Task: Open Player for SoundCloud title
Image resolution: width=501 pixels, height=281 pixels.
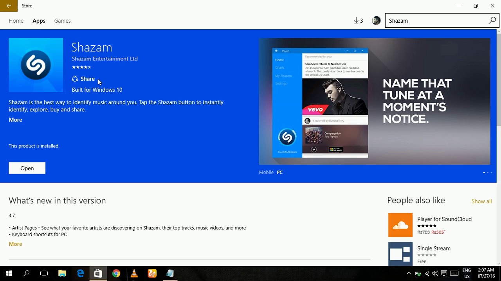Action: [x=444, y=219]
